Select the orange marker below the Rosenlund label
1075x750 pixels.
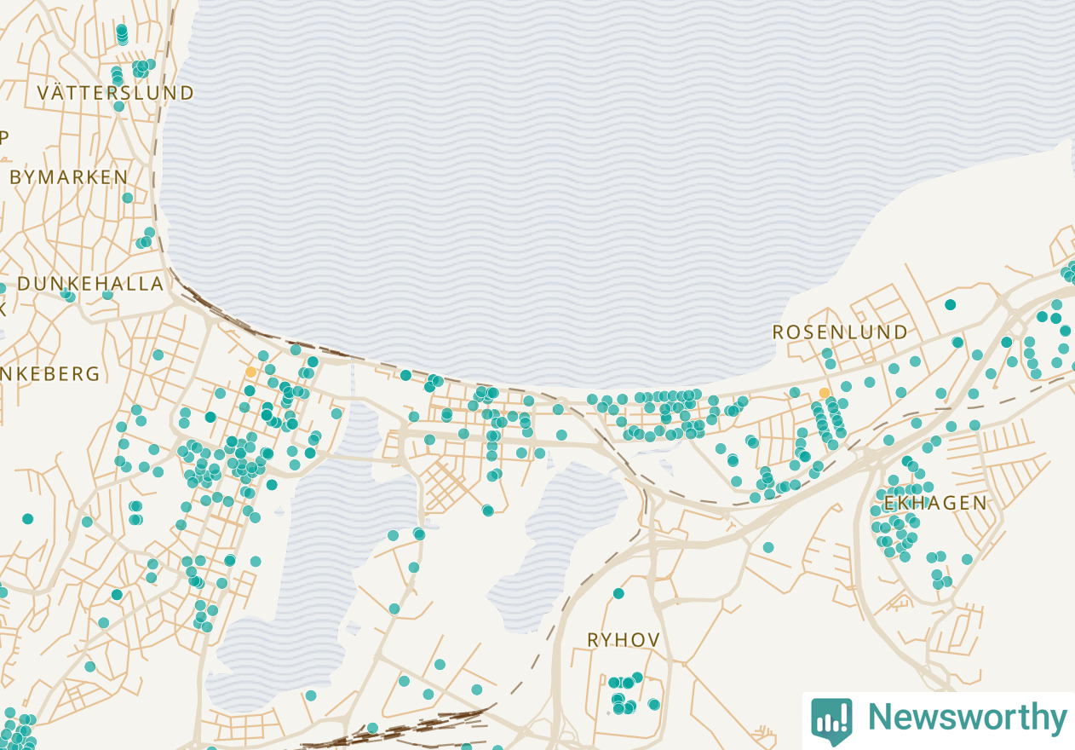point(824,393)
